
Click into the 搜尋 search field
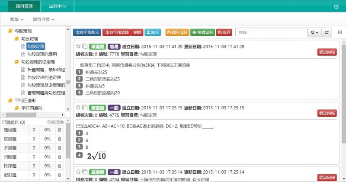[271, 32]
